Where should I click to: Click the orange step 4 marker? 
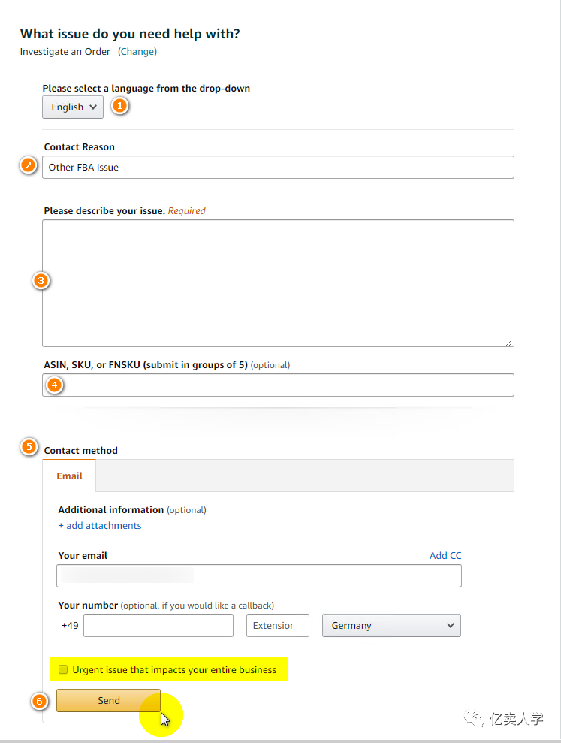pyautogui.click(x=55, y=385)
